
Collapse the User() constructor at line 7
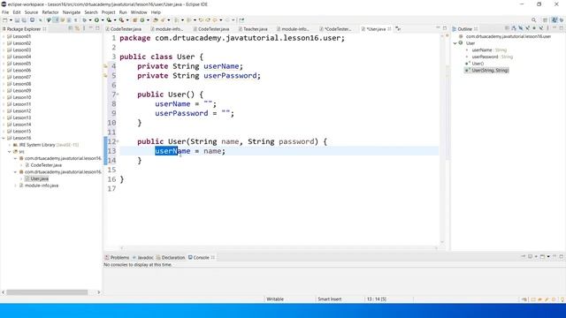tap(118, 95)
